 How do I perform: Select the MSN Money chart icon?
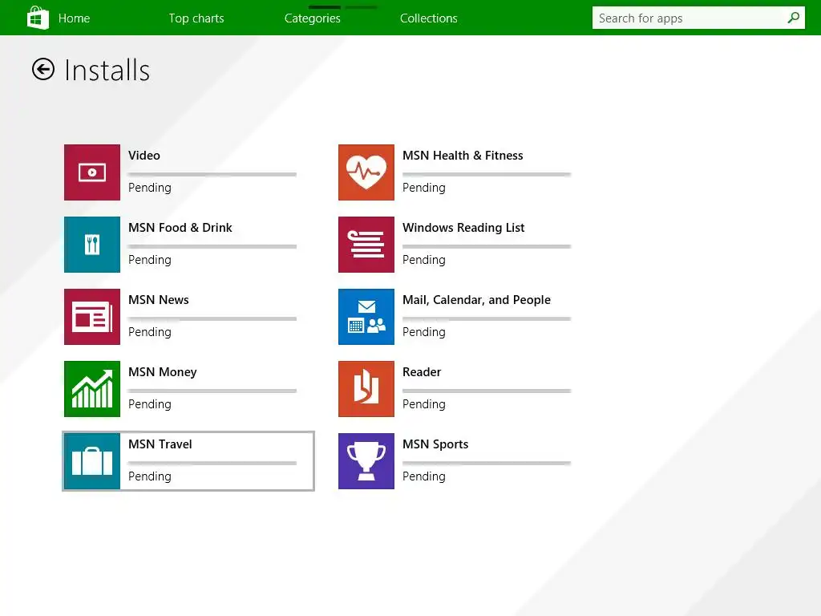point(92,389)
